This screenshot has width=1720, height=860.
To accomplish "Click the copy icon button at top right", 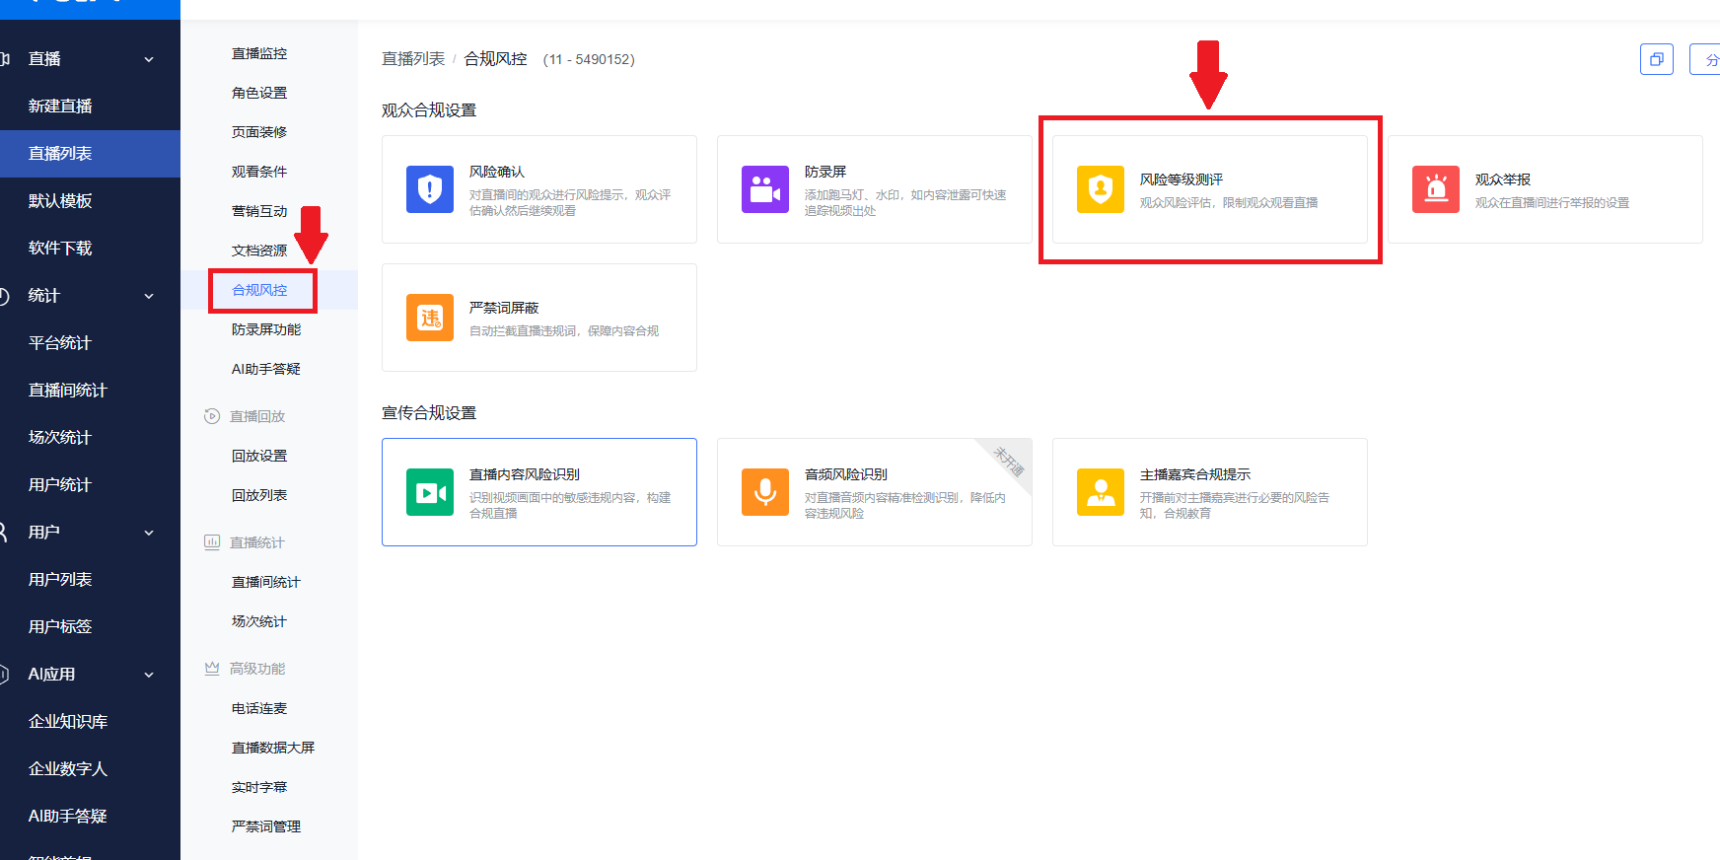I will 1657,59.
